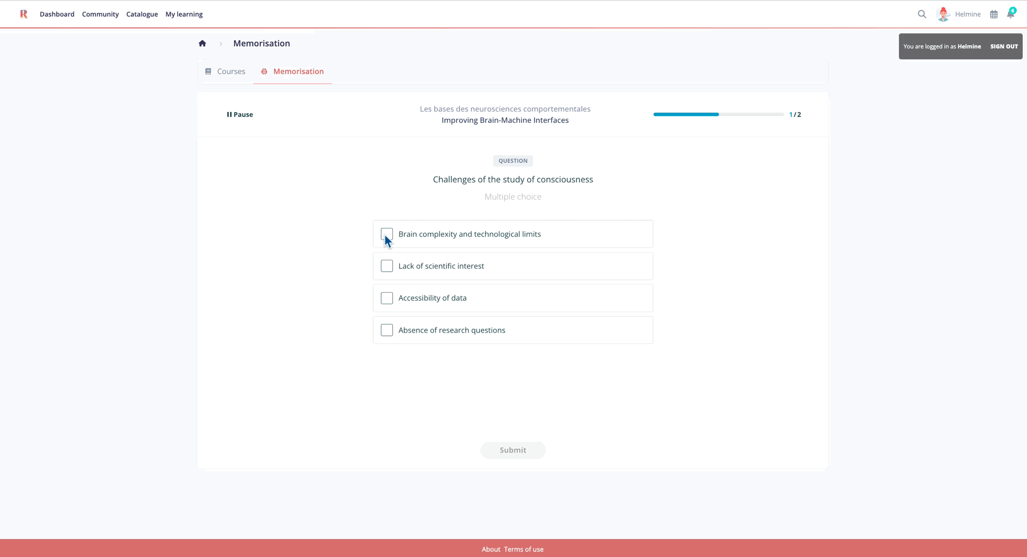
Task: Switch to the Courses tab
Action: [225, 71]
